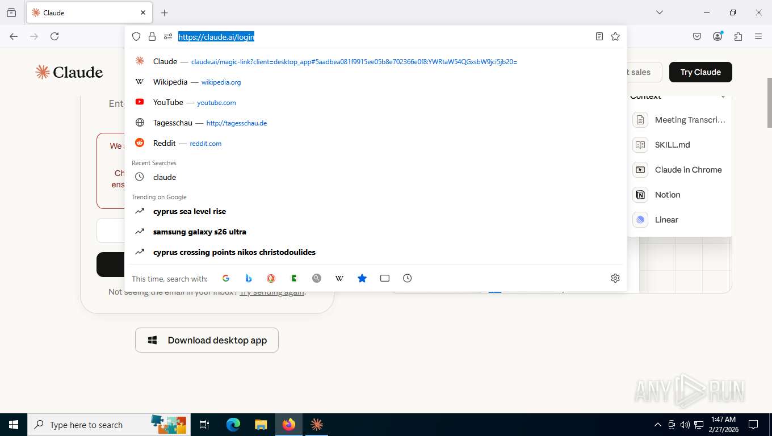The height and width of the screenshot is (436, 772).
Task: Select trending 'samsung galaxy s26 ultra'
Action: coord(376,232)
